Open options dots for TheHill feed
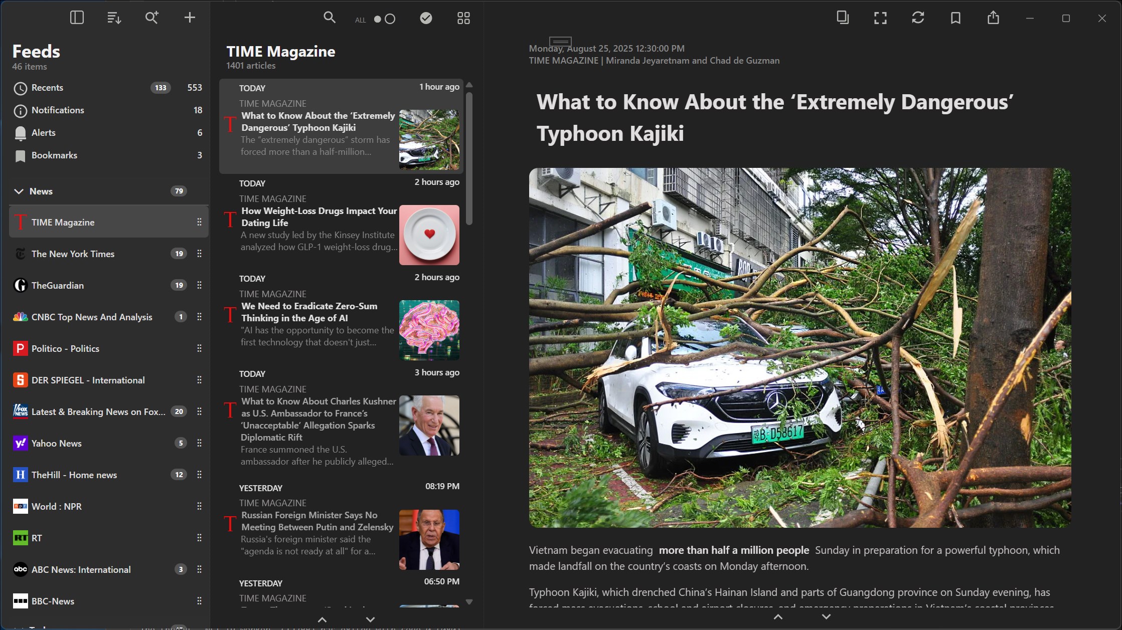The height and width of the screenshot is (630, 1122). 199,475
